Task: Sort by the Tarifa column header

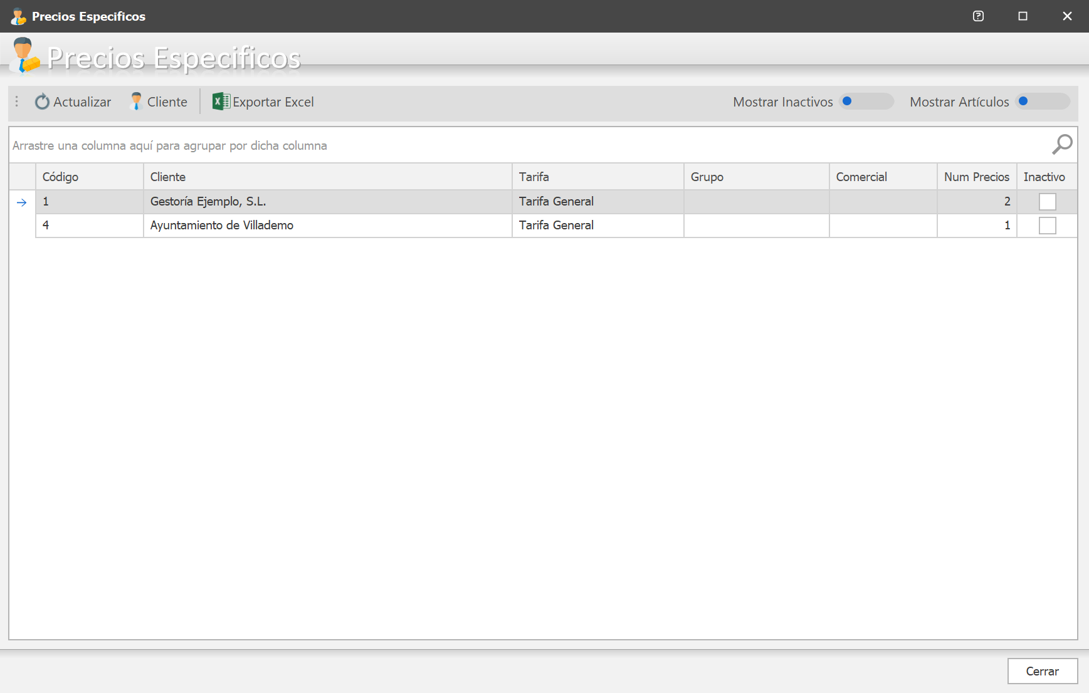Action: coord(598,177)
